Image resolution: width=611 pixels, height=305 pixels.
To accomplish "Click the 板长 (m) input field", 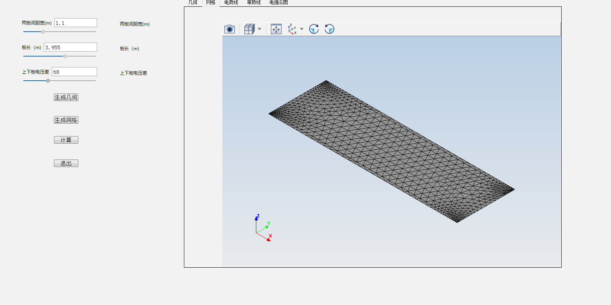I will [x=70, y=47].
